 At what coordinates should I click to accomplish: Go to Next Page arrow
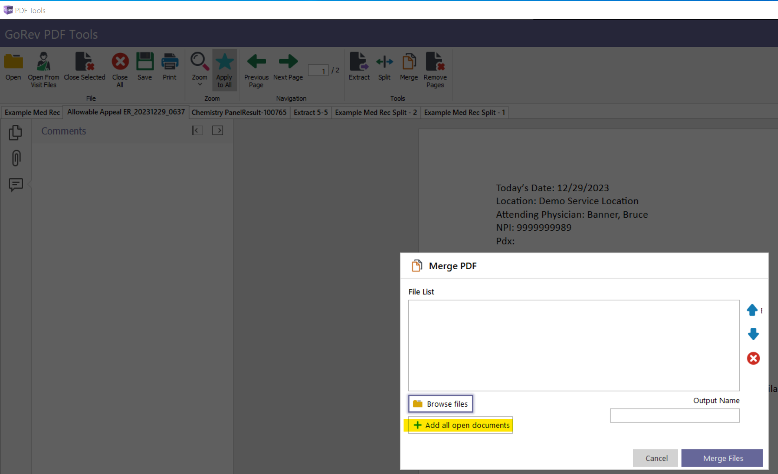coord(288,62)
